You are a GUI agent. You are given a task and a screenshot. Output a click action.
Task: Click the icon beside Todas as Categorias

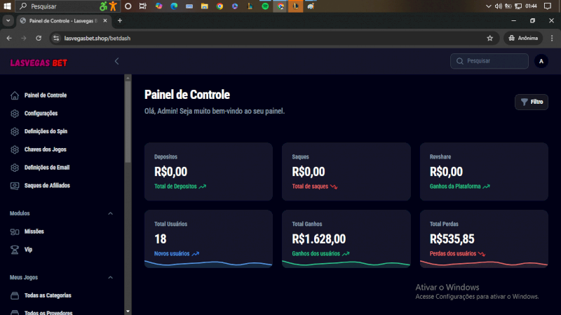15,295
